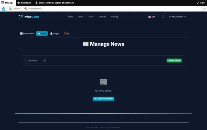Screen dimensions: 207x130
Task: Click the MineCourt logo
Action: tap(29, 17)
